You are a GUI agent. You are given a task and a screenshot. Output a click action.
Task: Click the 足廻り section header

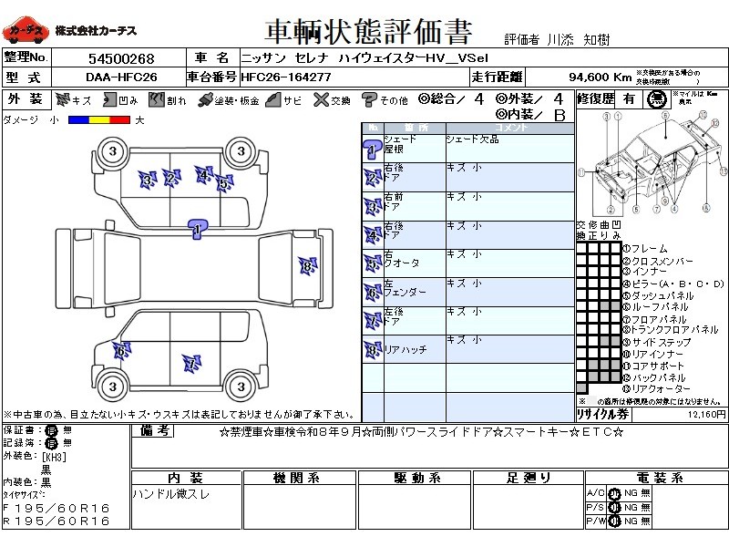(x=529, y=478)
